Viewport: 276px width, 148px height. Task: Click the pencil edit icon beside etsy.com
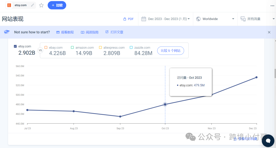32,5
